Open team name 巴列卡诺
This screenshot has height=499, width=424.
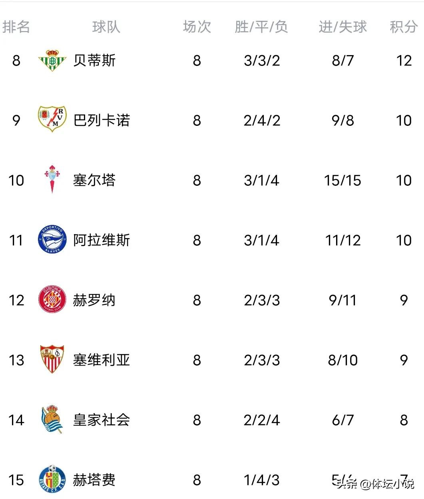(x=102, y=120)
